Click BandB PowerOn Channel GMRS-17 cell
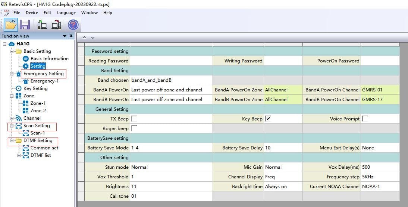 (x=380, y=100)
